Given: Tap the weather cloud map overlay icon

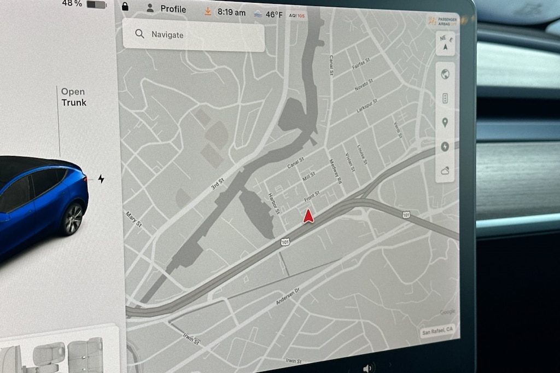Looking at the screenshot, I should coord(445,171).
